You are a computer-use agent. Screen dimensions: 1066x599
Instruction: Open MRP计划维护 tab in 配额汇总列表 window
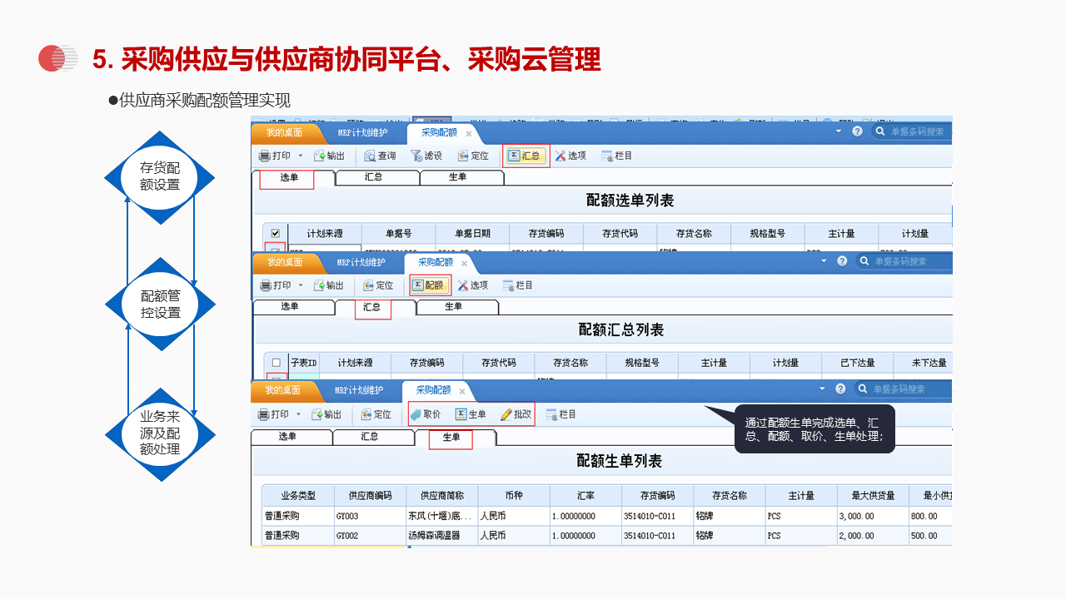[361, 262]
